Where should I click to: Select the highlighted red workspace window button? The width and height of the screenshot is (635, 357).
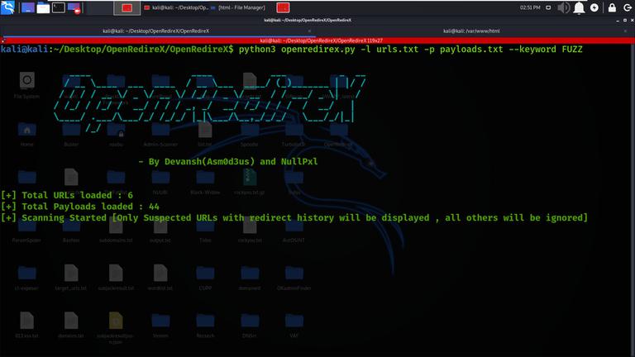point(127,7)
